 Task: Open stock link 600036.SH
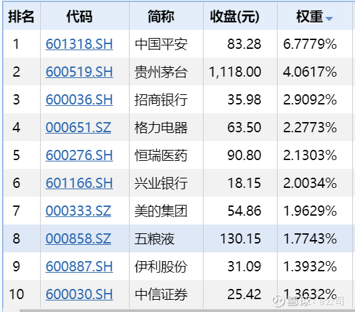click(79, 100)
